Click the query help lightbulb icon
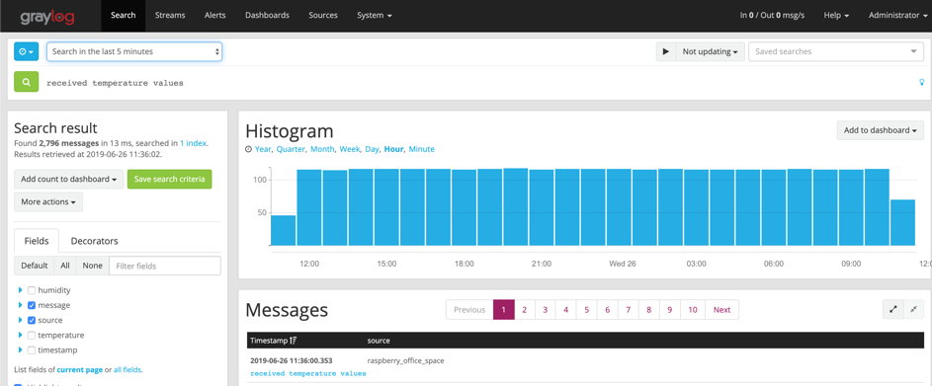 [x=922, y=82]
